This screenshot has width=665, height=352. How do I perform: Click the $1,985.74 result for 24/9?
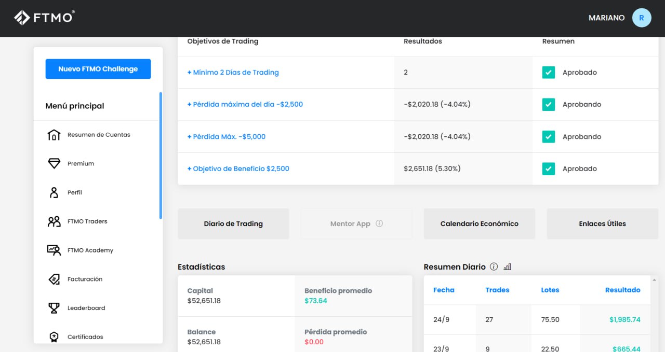pyautogui.click(x=625, y=319)
